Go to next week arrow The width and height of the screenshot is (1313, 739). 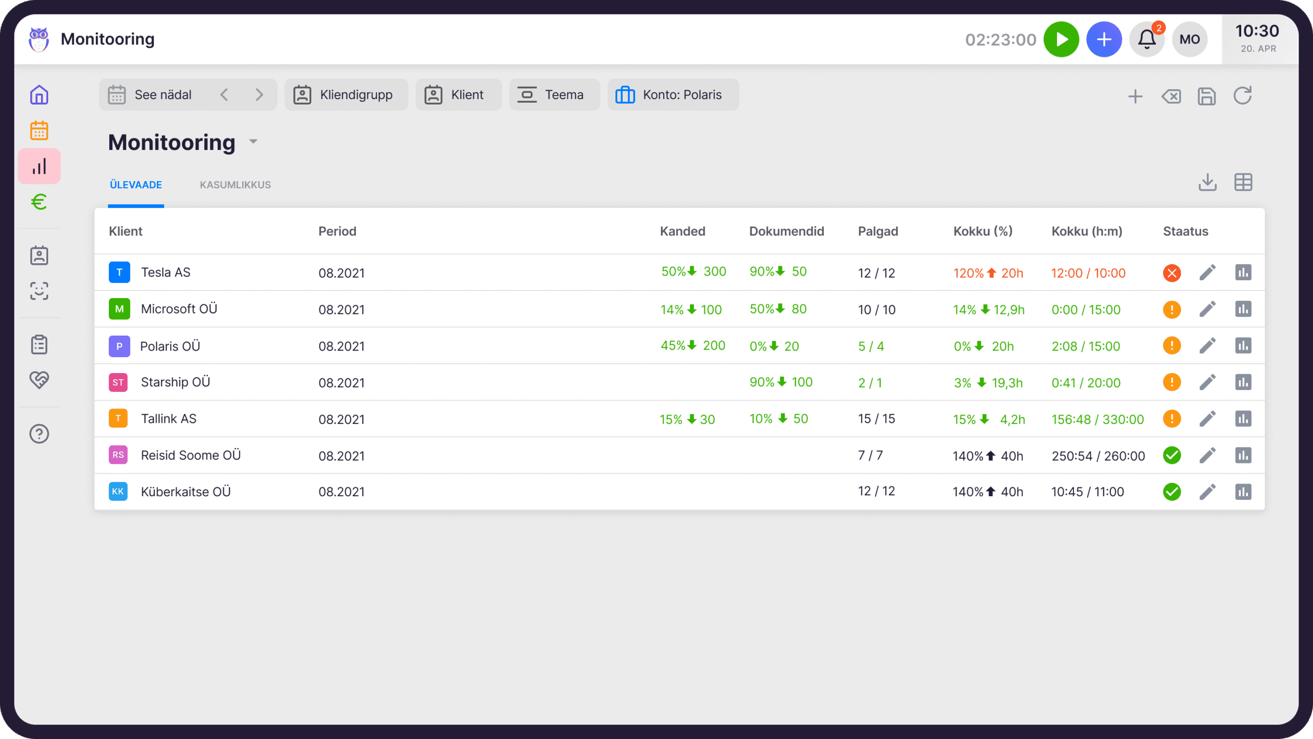click(x=260, y=95)
